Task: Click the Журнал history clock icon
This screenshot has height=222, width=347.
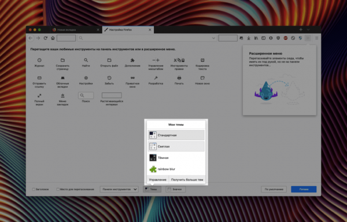Action: (x=39, y=60)
